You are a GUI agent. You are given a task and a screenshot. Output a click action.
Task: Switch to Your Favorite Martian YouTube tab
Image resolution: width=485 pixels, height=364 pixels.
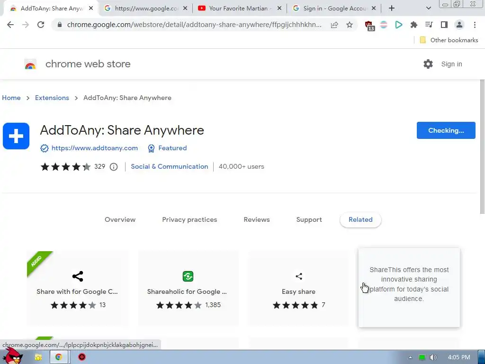[240, 9]
